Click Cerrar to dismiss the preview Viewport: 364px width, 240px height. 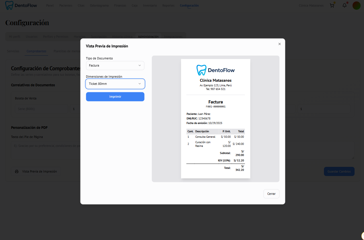pos(271,193)
